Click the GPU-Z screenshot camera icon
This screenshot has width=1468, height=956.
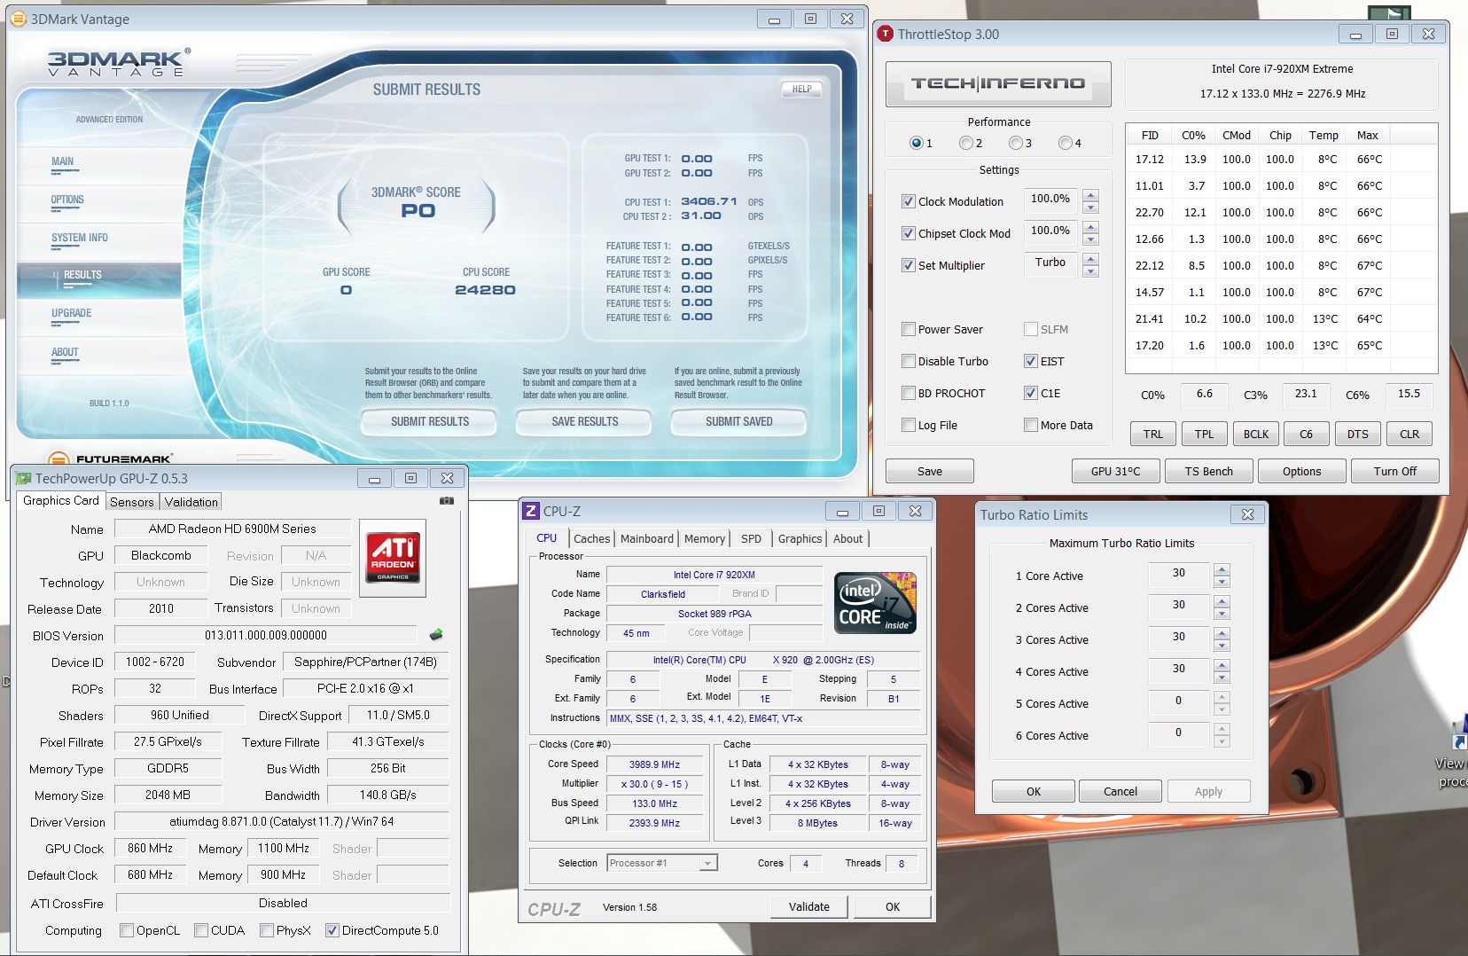(447, 501)
